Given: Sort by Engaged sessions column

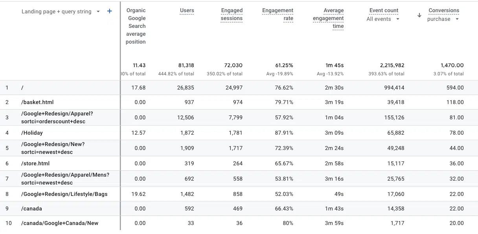Looking at the screenshot, I should pos(232,15).
